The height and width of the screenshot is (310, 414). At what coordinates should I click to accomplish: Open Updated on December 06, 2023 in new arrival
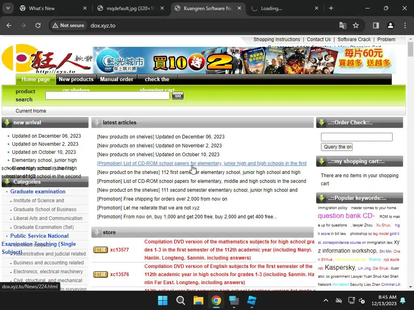pyautogui.click(x=46, y=136)
